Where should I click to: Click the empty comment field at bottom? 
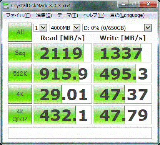pyautogui.click(x=80, y=133)
